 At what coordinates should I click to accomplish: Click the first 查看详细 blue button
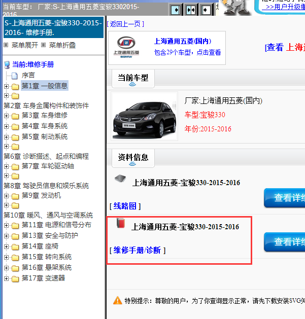[x=285, y=198]
